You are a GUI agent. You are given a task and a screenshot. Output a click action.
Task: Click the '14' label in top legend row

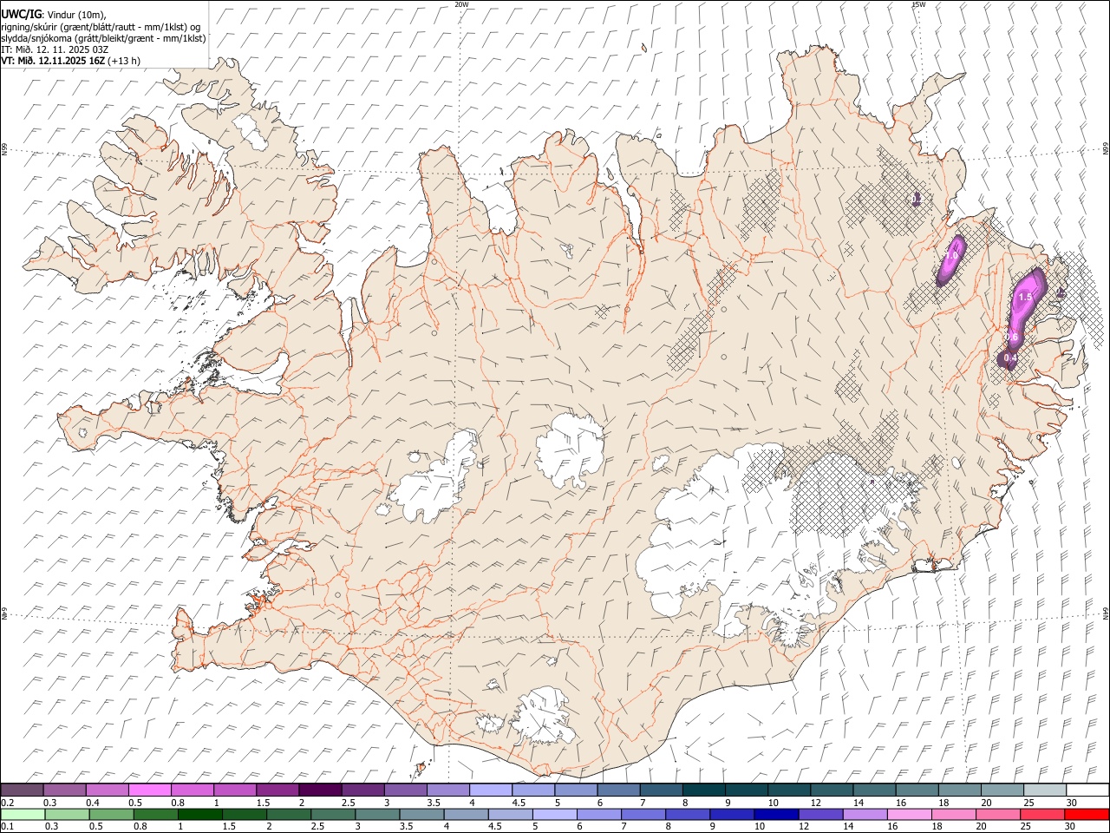[x=859, y=803]
